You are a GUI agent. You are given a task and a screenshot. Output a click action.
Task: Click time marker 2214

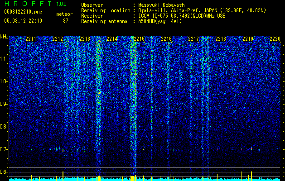click(x=112, y=39)
